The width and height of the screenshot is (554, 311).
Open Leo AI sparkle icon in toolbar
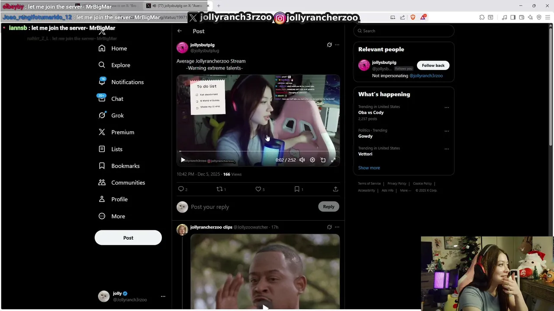[530, 17]
